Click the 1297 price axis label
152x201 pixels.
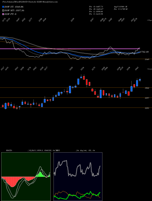tap(147, 98)
